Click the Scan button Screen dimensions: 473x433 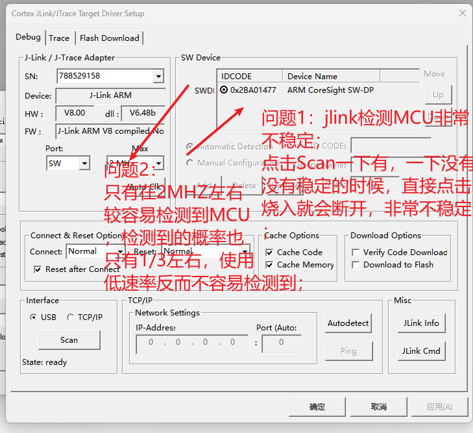pos(69,340)
